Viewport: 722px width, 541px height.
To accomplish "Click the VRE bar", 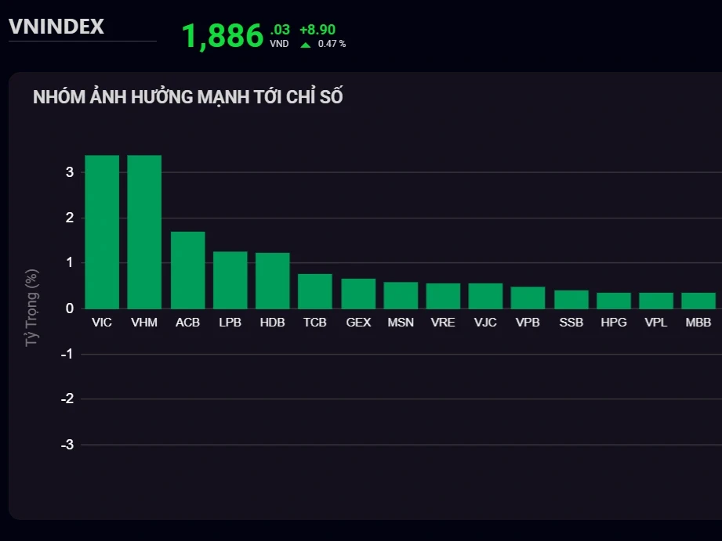I will pos(443,296).
